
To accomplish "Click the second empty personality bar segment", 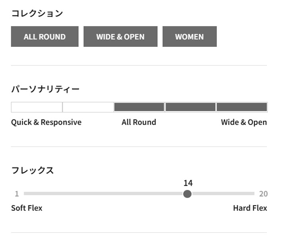I will pos(88,107).
